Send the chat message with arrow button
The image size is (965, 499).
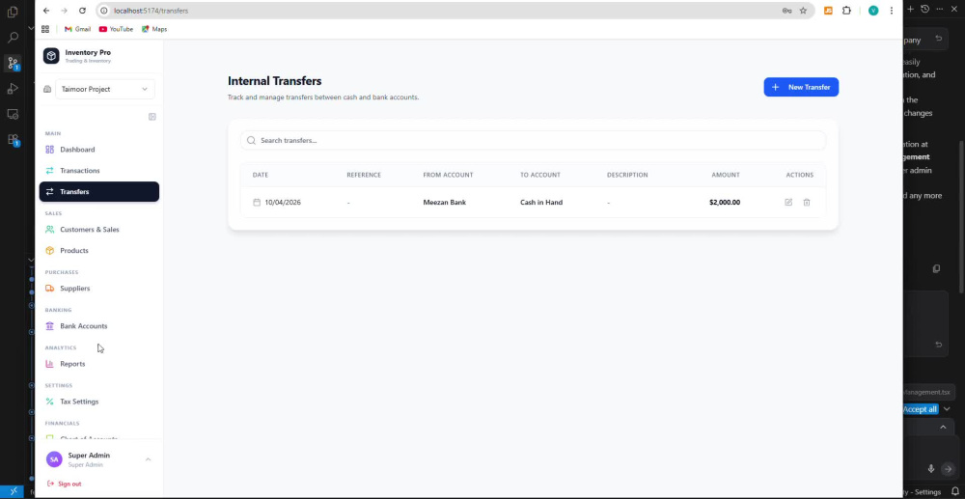click(948, 469)
